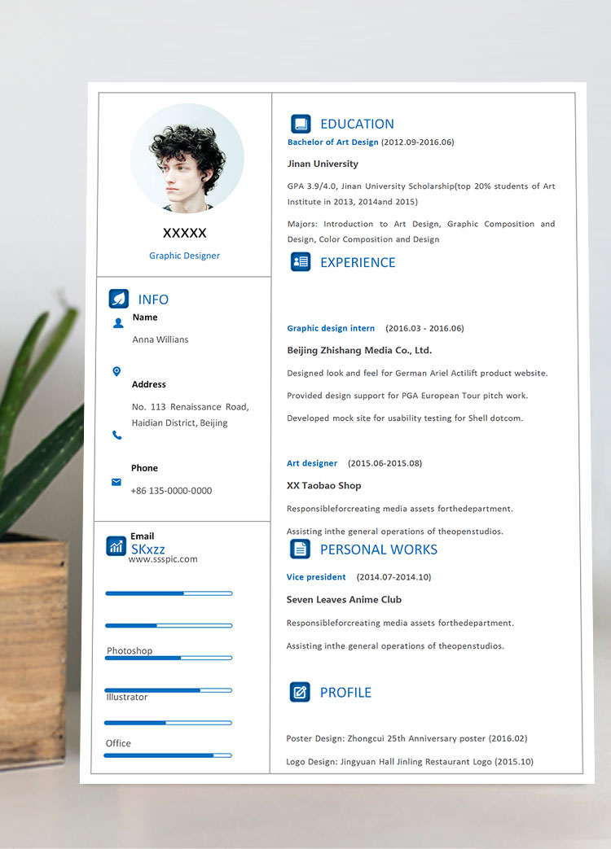Image resolution: width=611 pixels, height=849 pixels.
Task: Click the topmost skill progress bar
Action: [169, 593]
